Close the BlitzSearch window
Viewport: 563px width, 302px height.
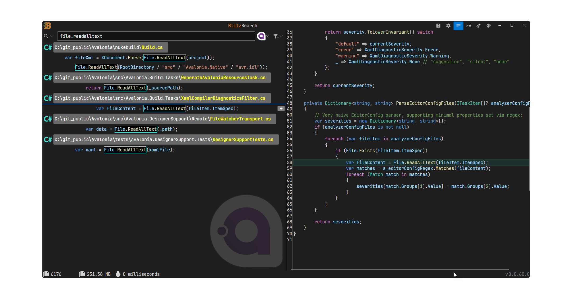[524, 26]
